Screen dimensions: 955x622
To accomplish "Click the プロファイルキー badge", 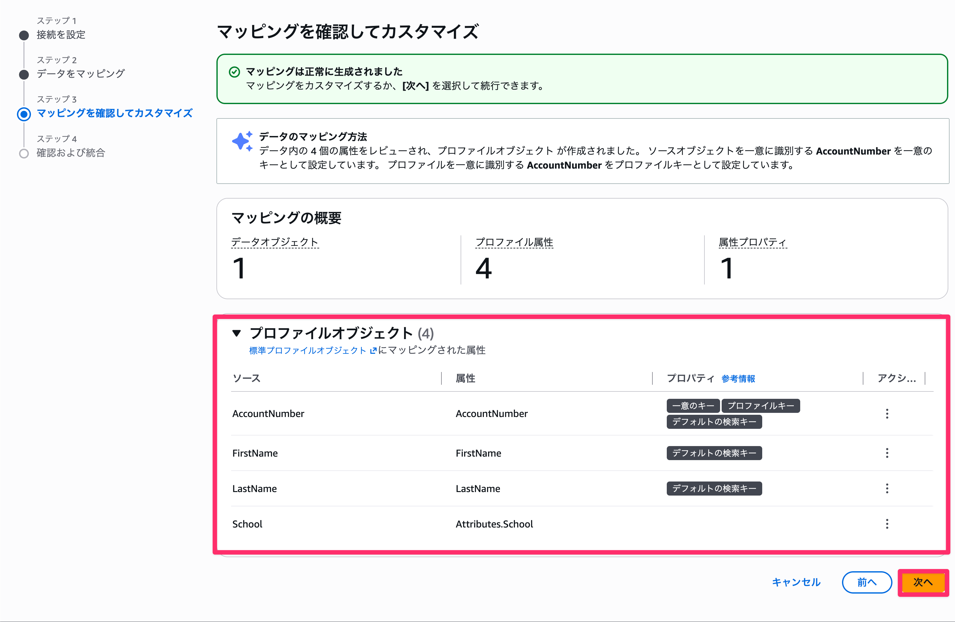I will tap(760, 406).
